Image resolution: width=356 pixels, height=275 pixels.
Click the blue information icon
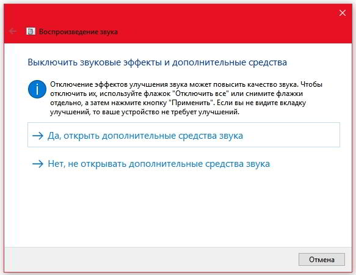pyautogui.click(x=37, y=89)
